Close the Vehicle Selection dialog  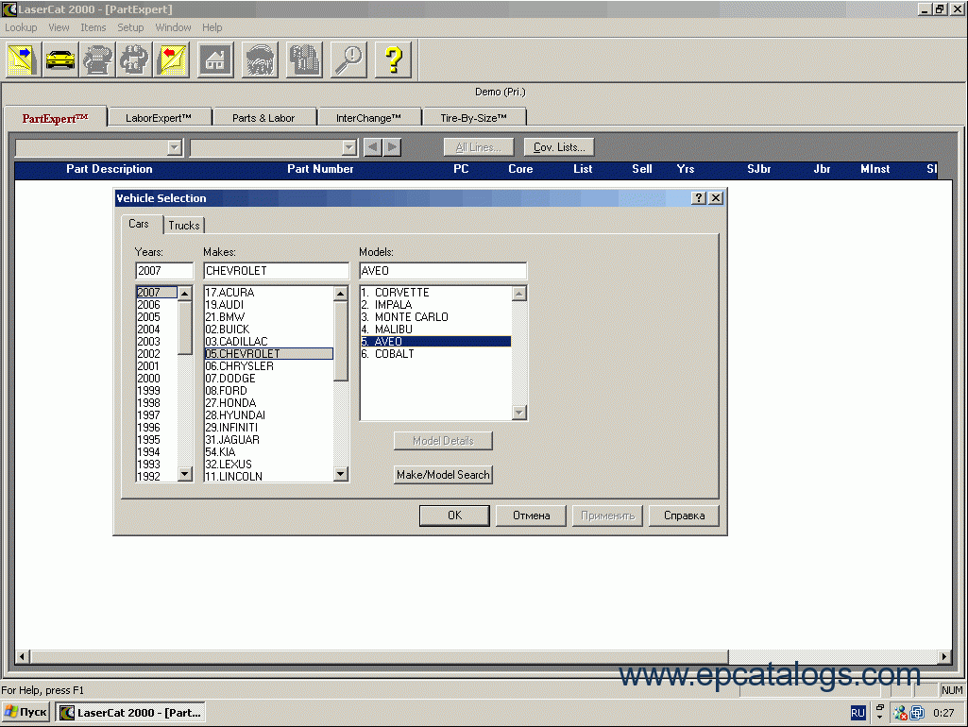716,197
